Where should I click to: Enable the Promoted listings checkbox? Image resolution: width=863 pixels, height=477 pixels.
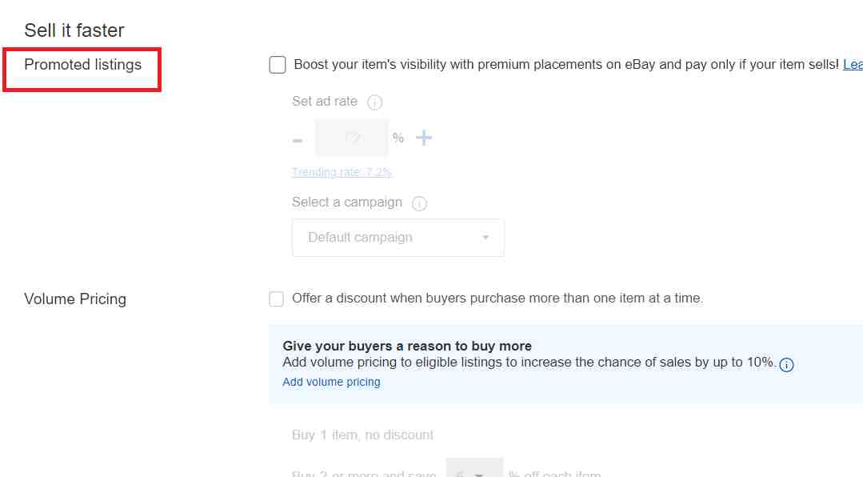click(278, 65)
